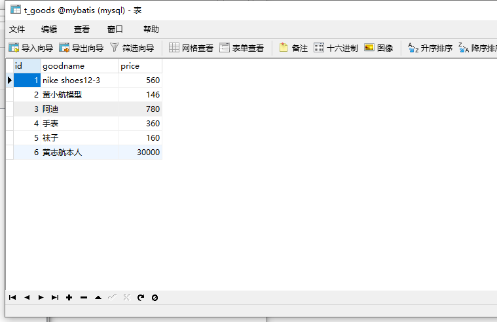Select the id cell of row 1
Viewport: 497px width, 322px height.
point(28,80)
